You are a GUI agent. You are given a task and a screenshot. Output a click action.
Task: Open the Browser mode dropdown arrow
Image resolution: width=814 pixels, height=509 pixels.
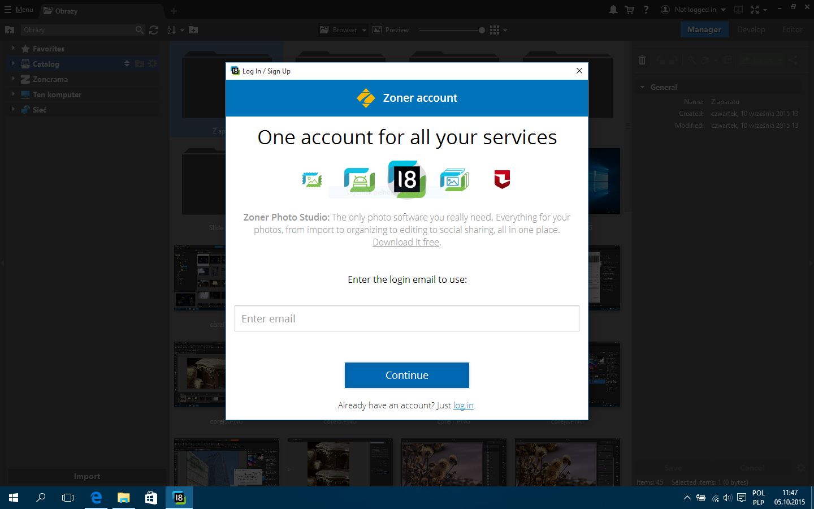pos(364,30)
